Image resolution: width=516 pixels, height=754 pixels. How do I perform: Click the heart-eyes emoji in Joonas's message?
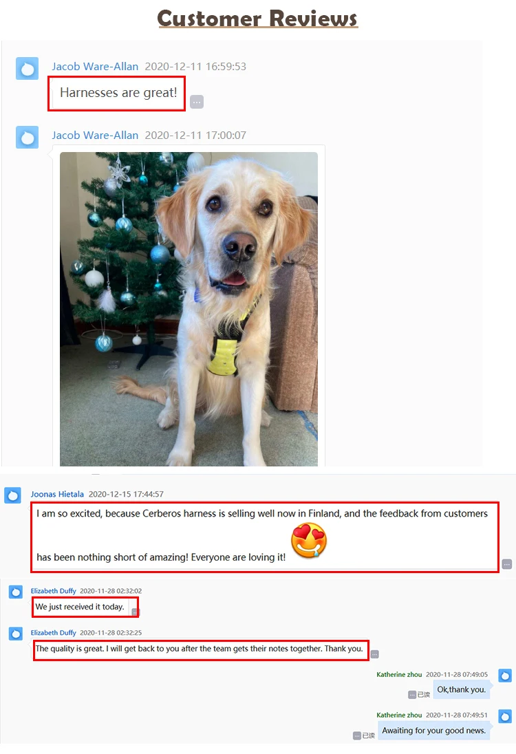click(x=309, y=541)
